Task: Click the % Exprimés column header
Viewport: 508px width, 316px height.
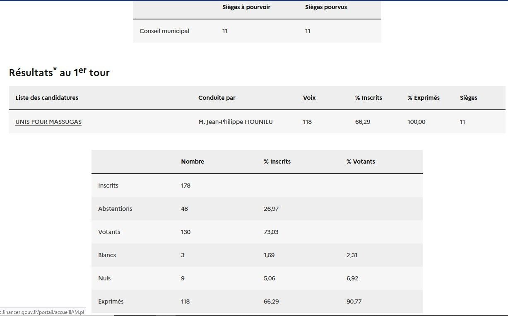Action: coord(423,98)
